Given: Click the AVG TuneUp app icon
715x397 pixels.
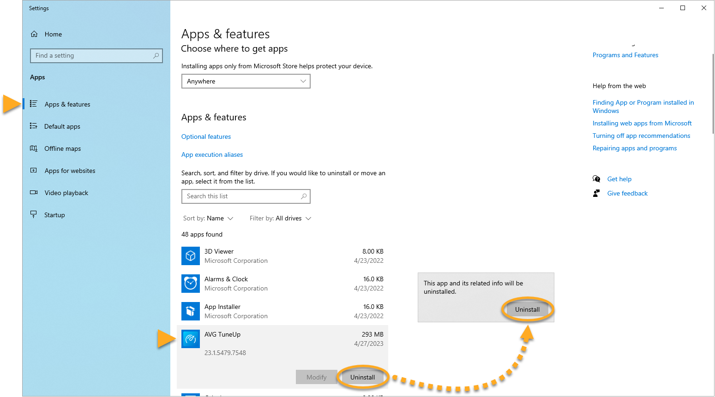Looking at the screenshot, I should tap(191, 339).
